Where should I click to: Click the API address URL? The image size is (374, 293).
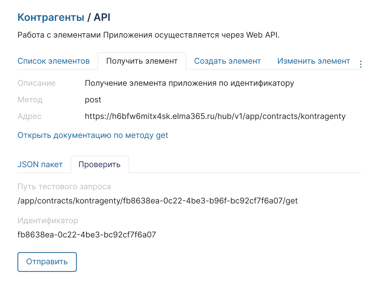click(x=215, y=116)
